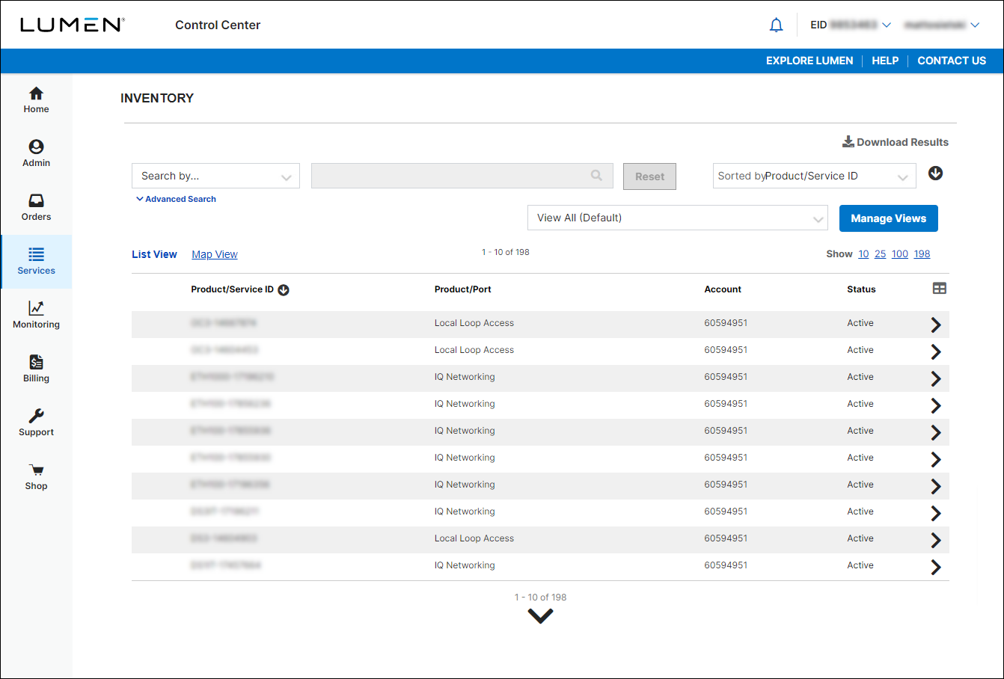
Task: Open the Billing invoice icon
Action: 36,362
